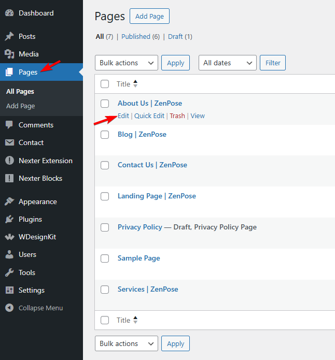Screen dimensions: 335x360
Task: Click the bottom Apply button
Action: point(175,343)
